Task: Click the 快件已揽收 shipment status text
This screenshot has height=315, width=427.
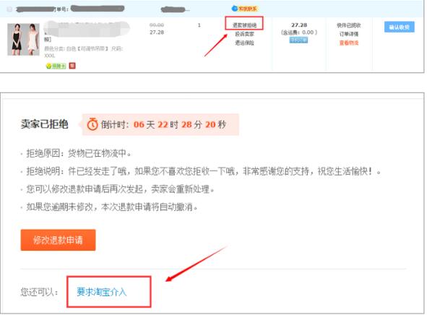Action: point(349,25)
